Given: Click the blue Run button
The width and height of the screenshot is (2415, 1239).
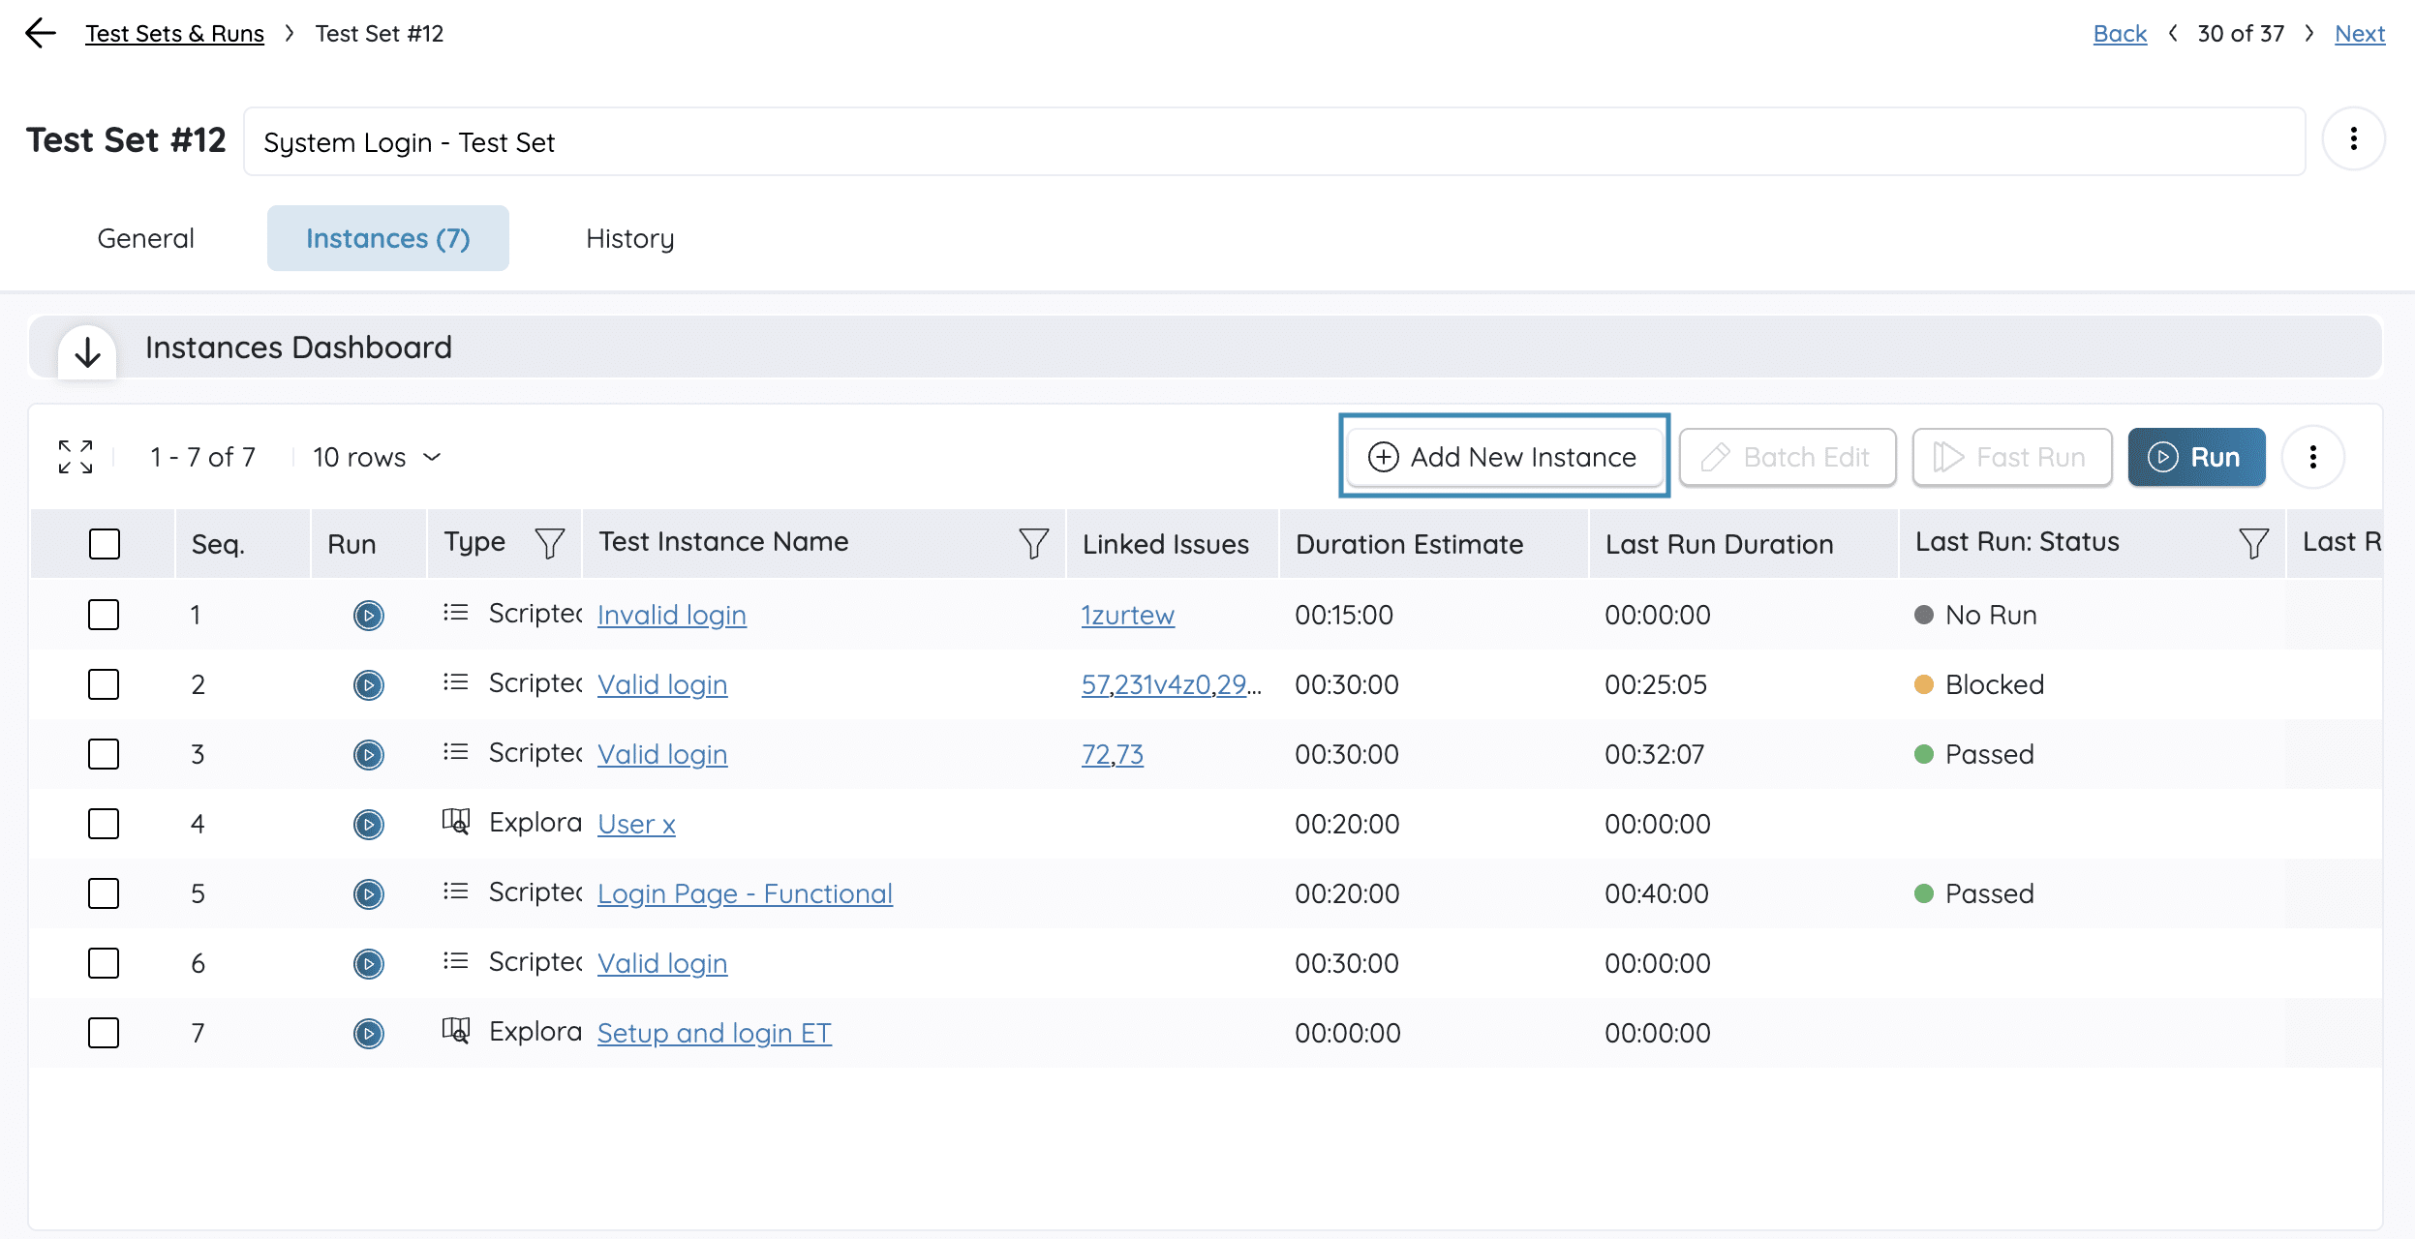Looking at the screenshot, I should [2196, 457].
